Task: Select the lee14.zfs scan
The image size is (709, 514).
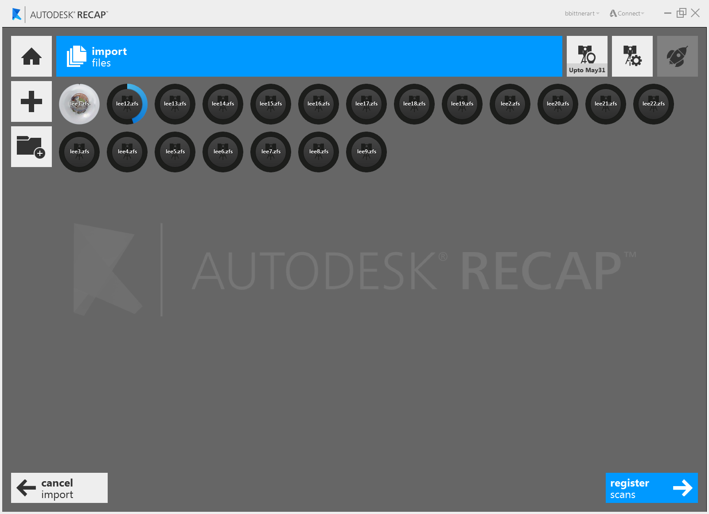Action: click(223, 104)
